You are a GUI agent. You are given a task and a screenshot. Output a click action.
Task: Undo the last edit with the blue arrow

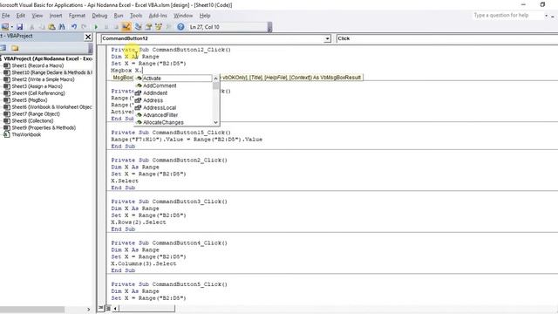pos(73,27)
